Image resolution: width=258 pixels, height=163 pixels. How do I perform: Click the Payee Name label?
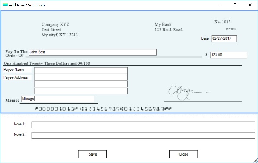pos(14,70)
